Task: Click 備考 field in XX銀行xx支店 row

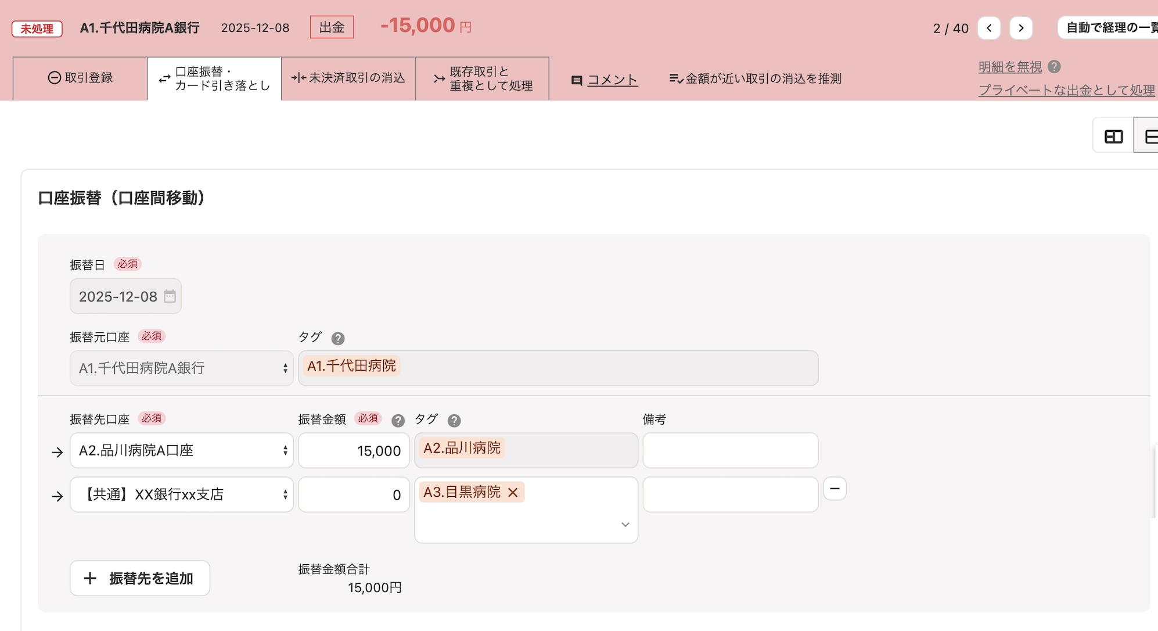Action: 731,494
